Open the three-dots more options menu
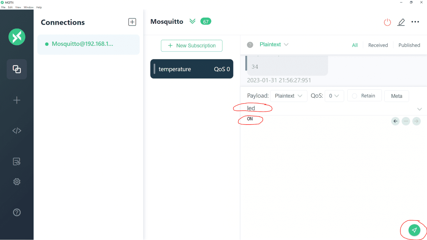 (415, 22)
